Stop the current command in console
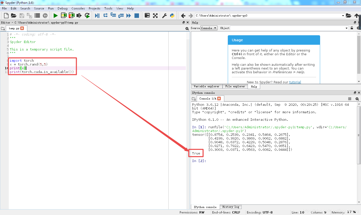The image size is (361, 215). 350,99
